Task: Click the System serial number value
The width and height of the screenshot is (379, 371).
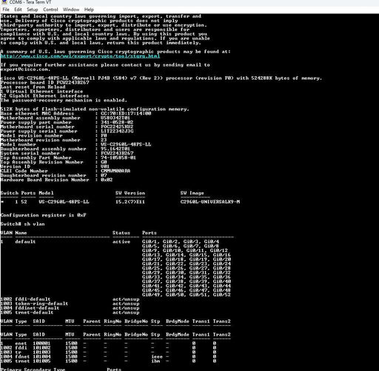Action: [x=117, y=153]
